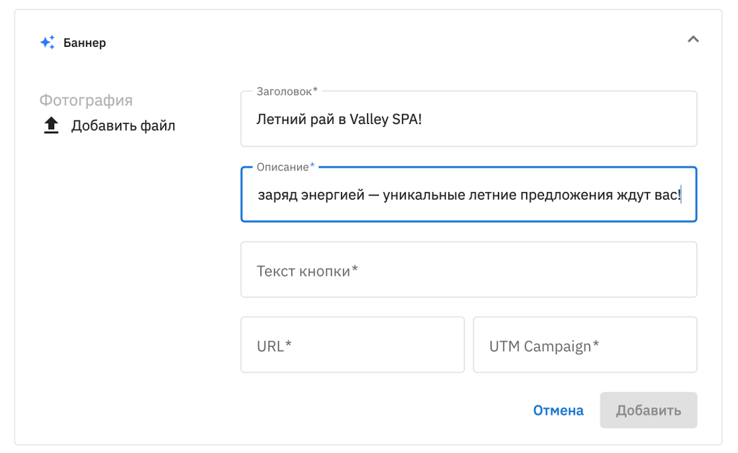Place cursor on "Valley" in headline text
This screenshot has height=453, width=738.
coord(369,120)
